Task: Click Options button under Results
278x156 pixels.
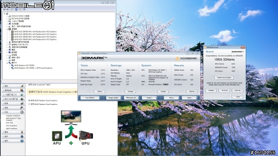Action: [x=192, y=91]
